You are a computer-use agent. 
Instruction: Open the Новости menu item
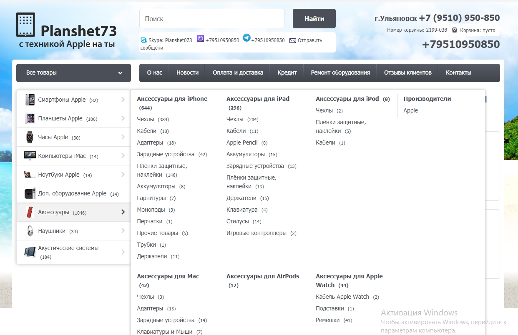tap(187, 73)
